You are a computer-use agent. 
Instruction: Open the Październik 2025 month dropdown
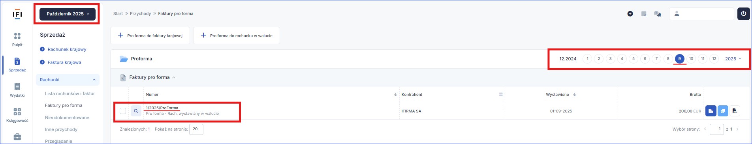68,14
